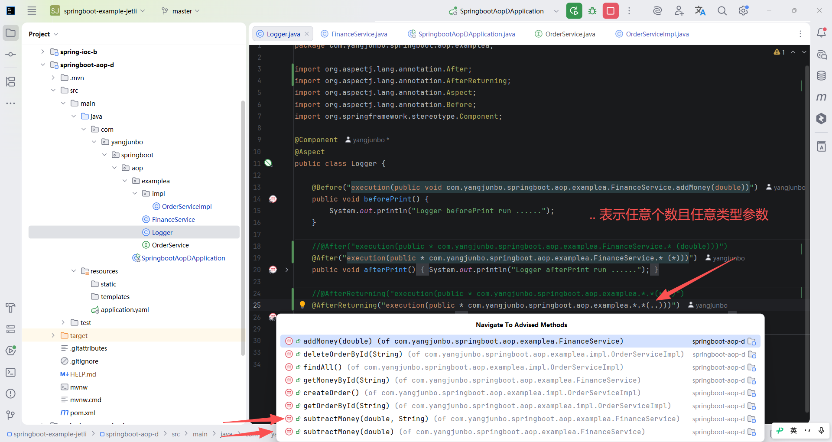
Task: Click the src breadcrumb in navigation bar
Action: click(x=175, y=434)
